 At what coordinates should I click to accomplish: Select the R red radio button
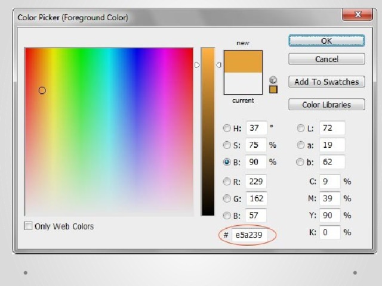227,182
